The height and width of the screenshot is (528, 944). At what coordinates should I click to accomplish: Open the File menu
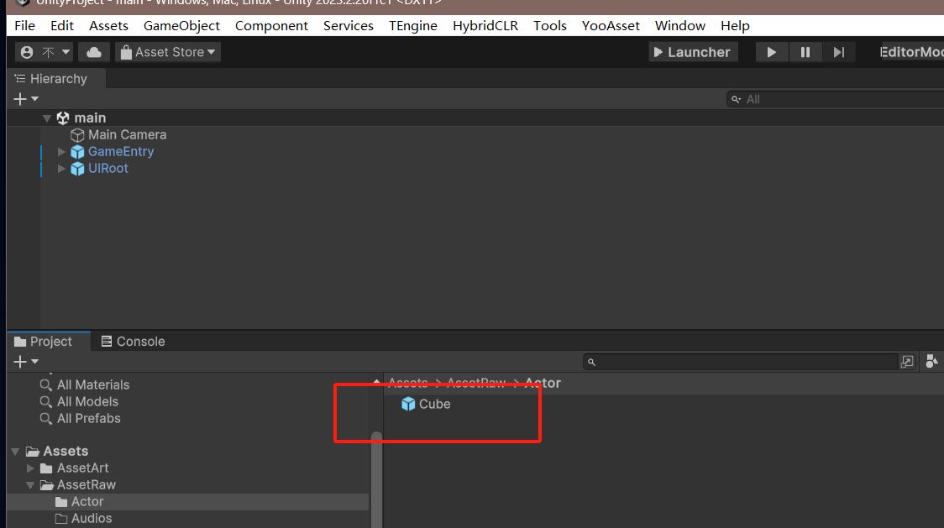point(24,26)
